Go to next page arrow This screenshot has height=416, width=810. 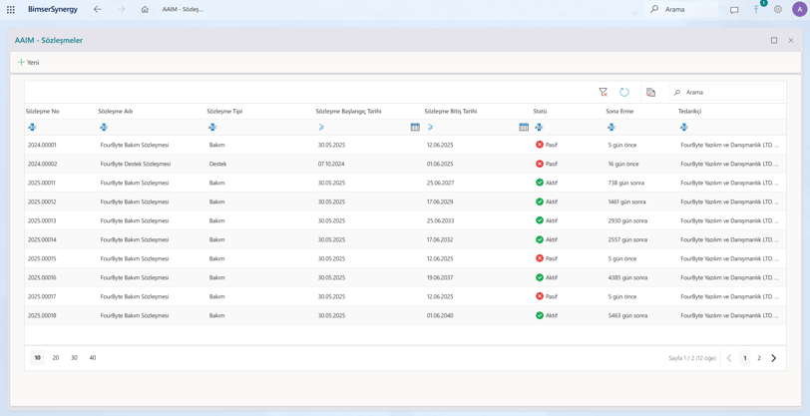(773, 358)
